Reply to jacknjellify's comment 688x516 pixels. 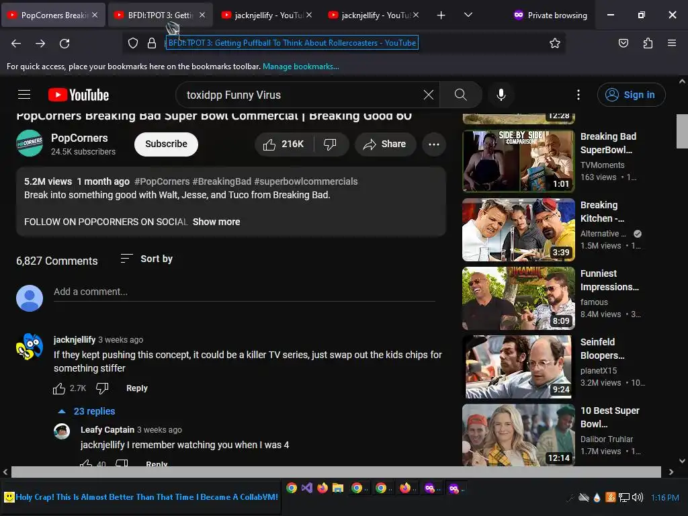coord(137,388)
